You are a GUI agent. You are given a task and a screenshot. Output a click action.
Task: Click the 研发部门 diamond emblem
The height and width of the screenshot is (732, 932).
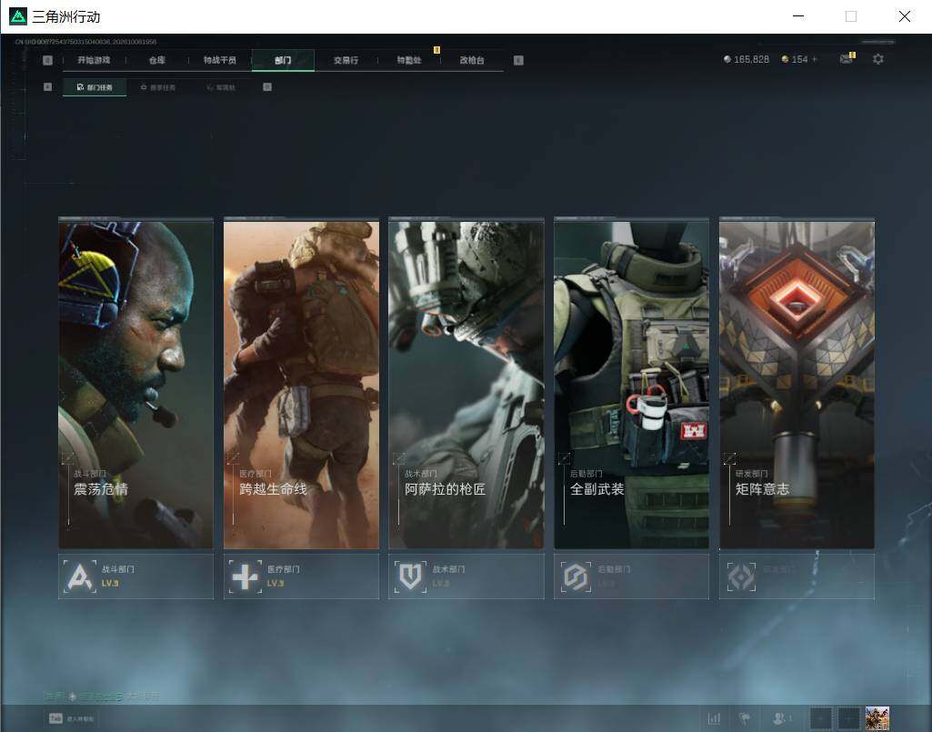coord(741,577)
